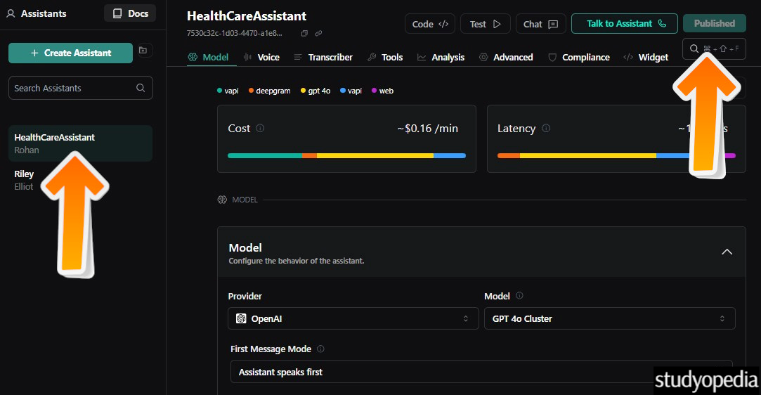Click the search shortcut magnifier icon

(x=694, y=48)
